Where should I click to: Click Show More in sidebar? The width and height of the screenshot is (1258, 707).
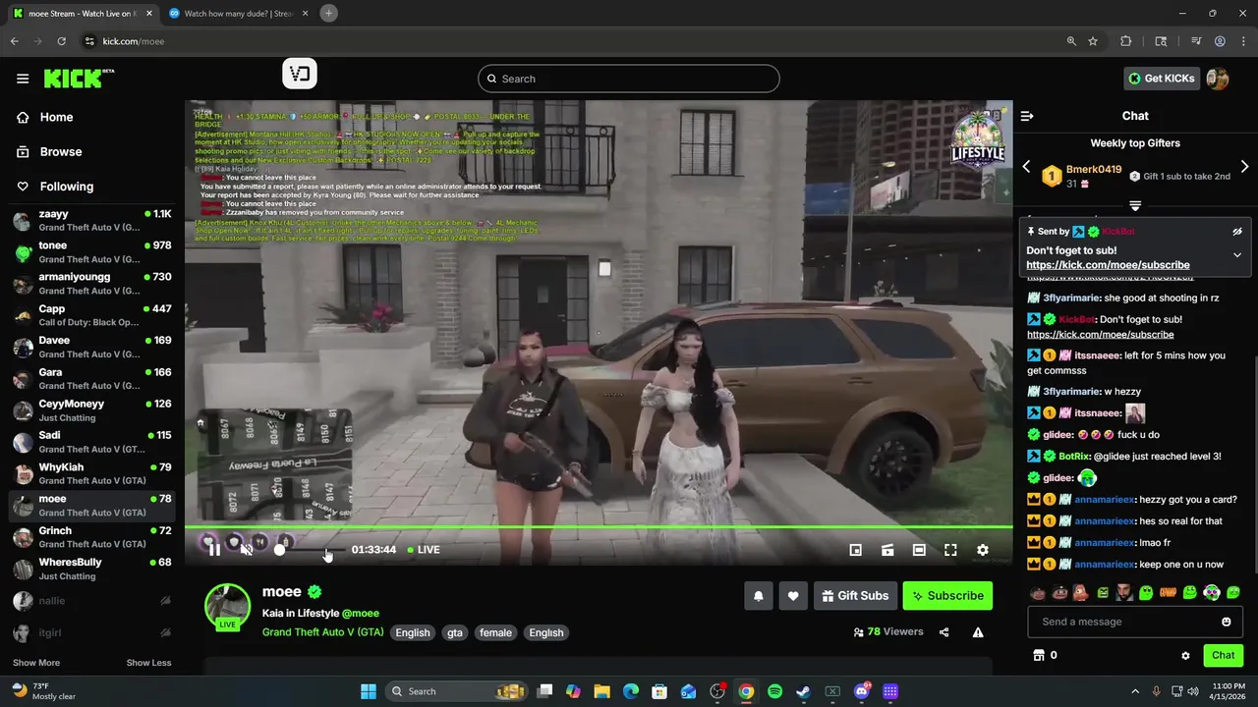click(36, 663)
